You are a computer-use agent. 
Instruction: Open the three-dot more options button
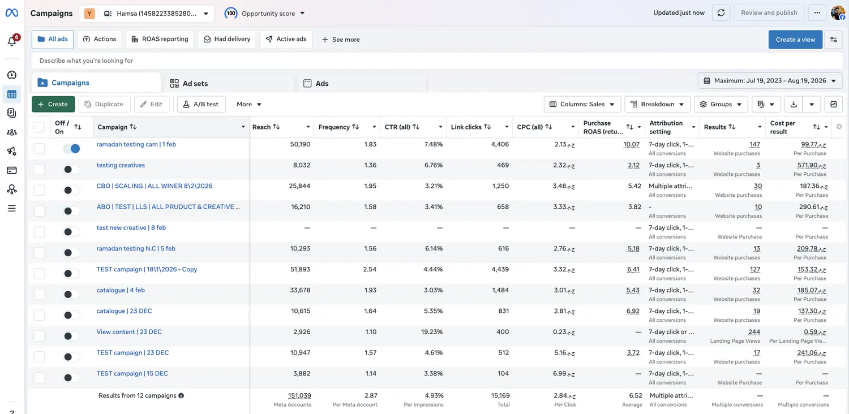(817, 13)
